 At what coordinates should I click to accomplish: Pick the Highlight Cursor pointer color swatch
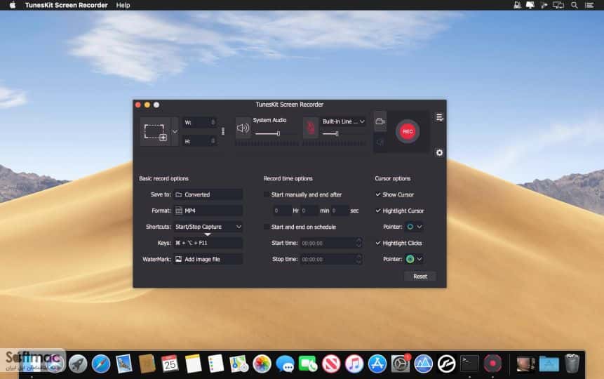click(x=410, y=227)
